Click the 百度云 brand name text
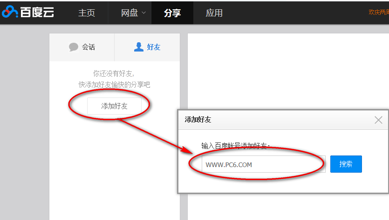 click(x=37, y=13)
